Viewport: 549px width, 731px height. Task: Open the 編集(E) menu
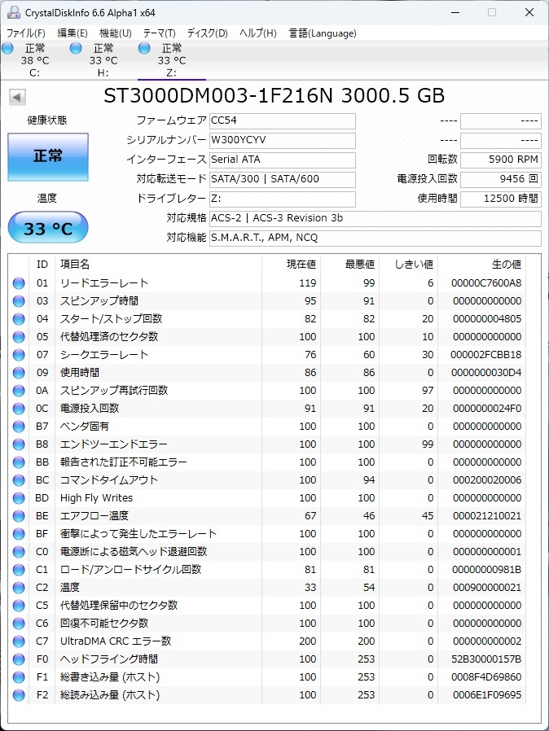click(72, 33)
